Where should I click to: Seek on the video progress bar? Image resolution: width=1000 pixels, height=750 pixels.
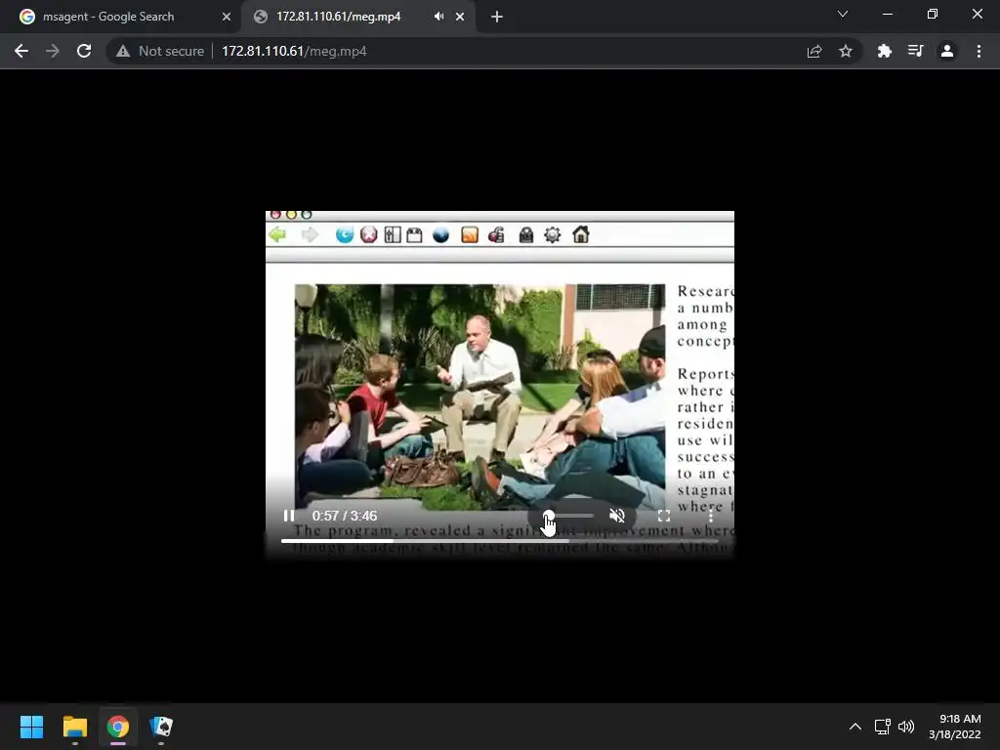coord(500,541)
